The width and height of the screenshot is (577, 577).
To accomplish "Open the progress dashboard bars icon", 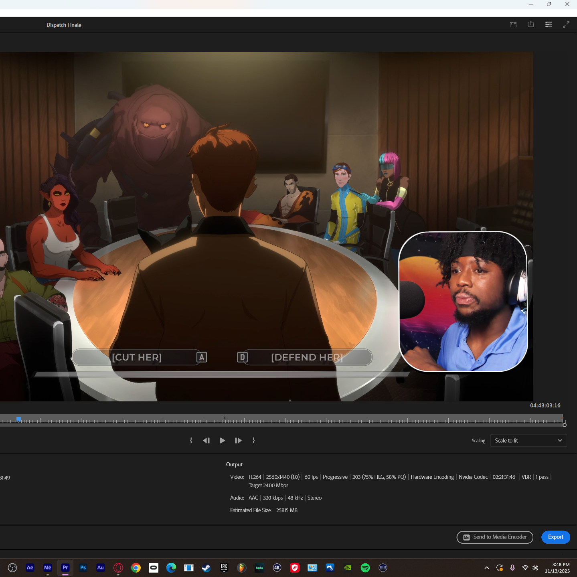I will click(549, 24).
